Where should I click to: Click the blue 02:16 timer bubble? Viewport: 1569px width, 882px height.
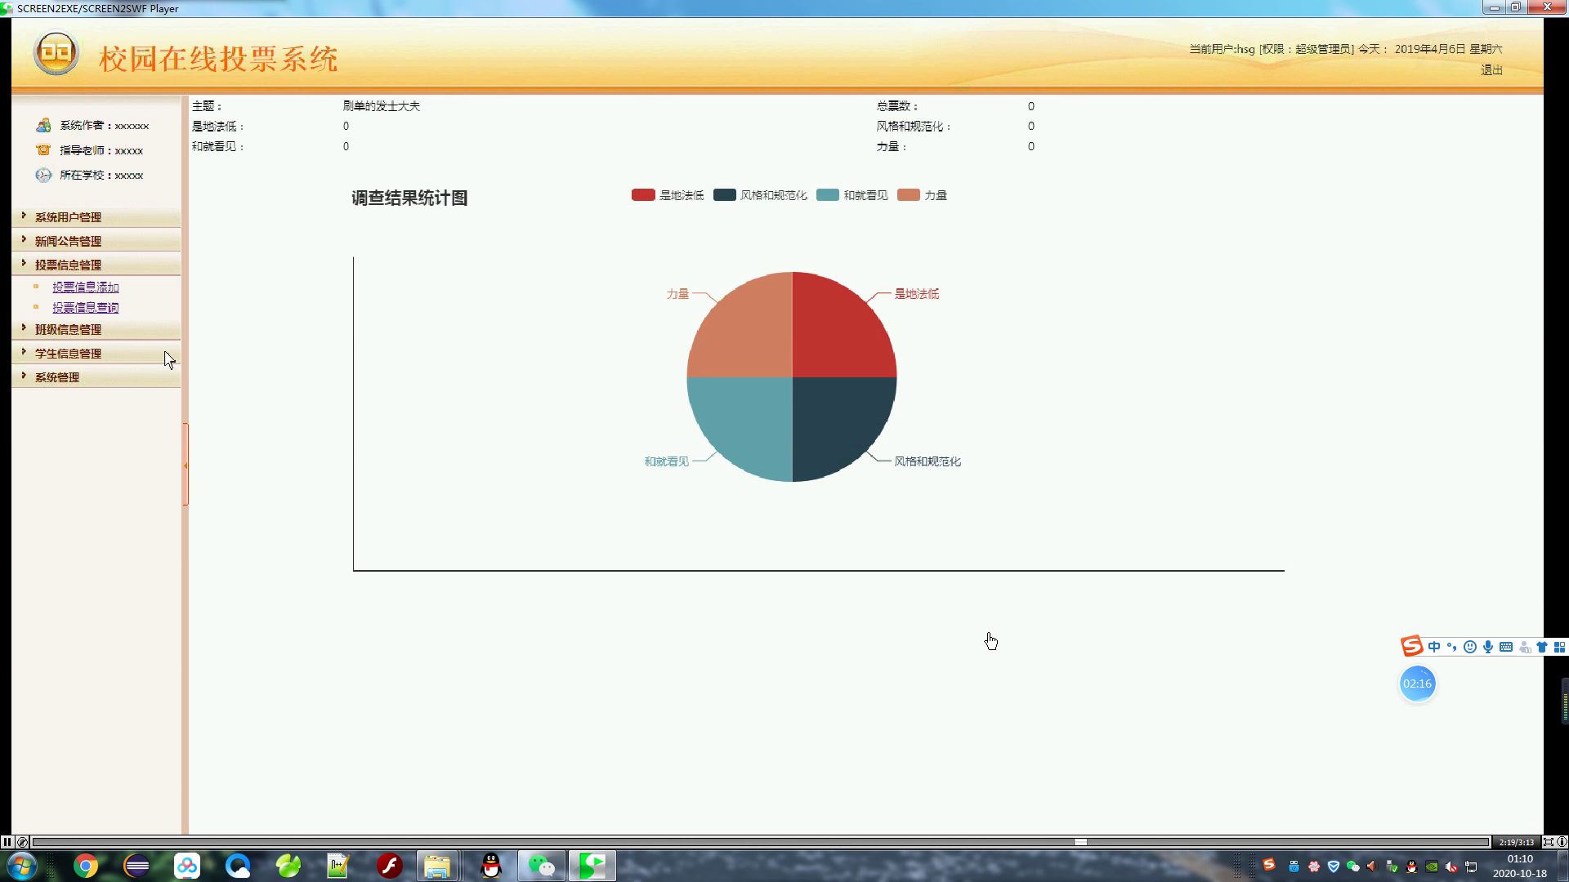coord(1417,684)
